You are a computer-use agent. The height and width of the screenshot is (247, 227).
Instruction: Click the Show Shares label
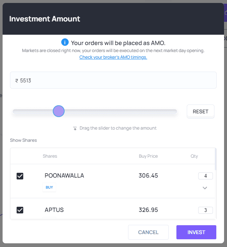[x=23, y=140]
